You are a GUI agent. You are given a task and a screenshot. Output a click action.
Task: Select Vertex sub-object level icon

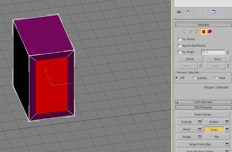coord(184,31)
